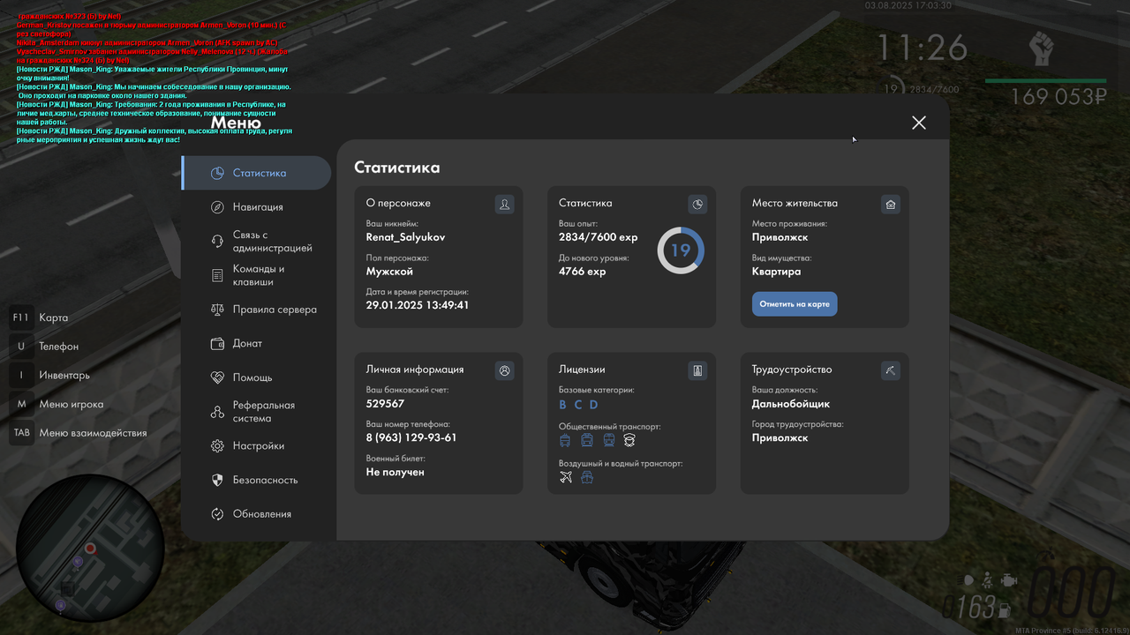Click the 03.08.2025 17:03:30 timestamp
1130x635 pixels.
click(x=908, y=5)
